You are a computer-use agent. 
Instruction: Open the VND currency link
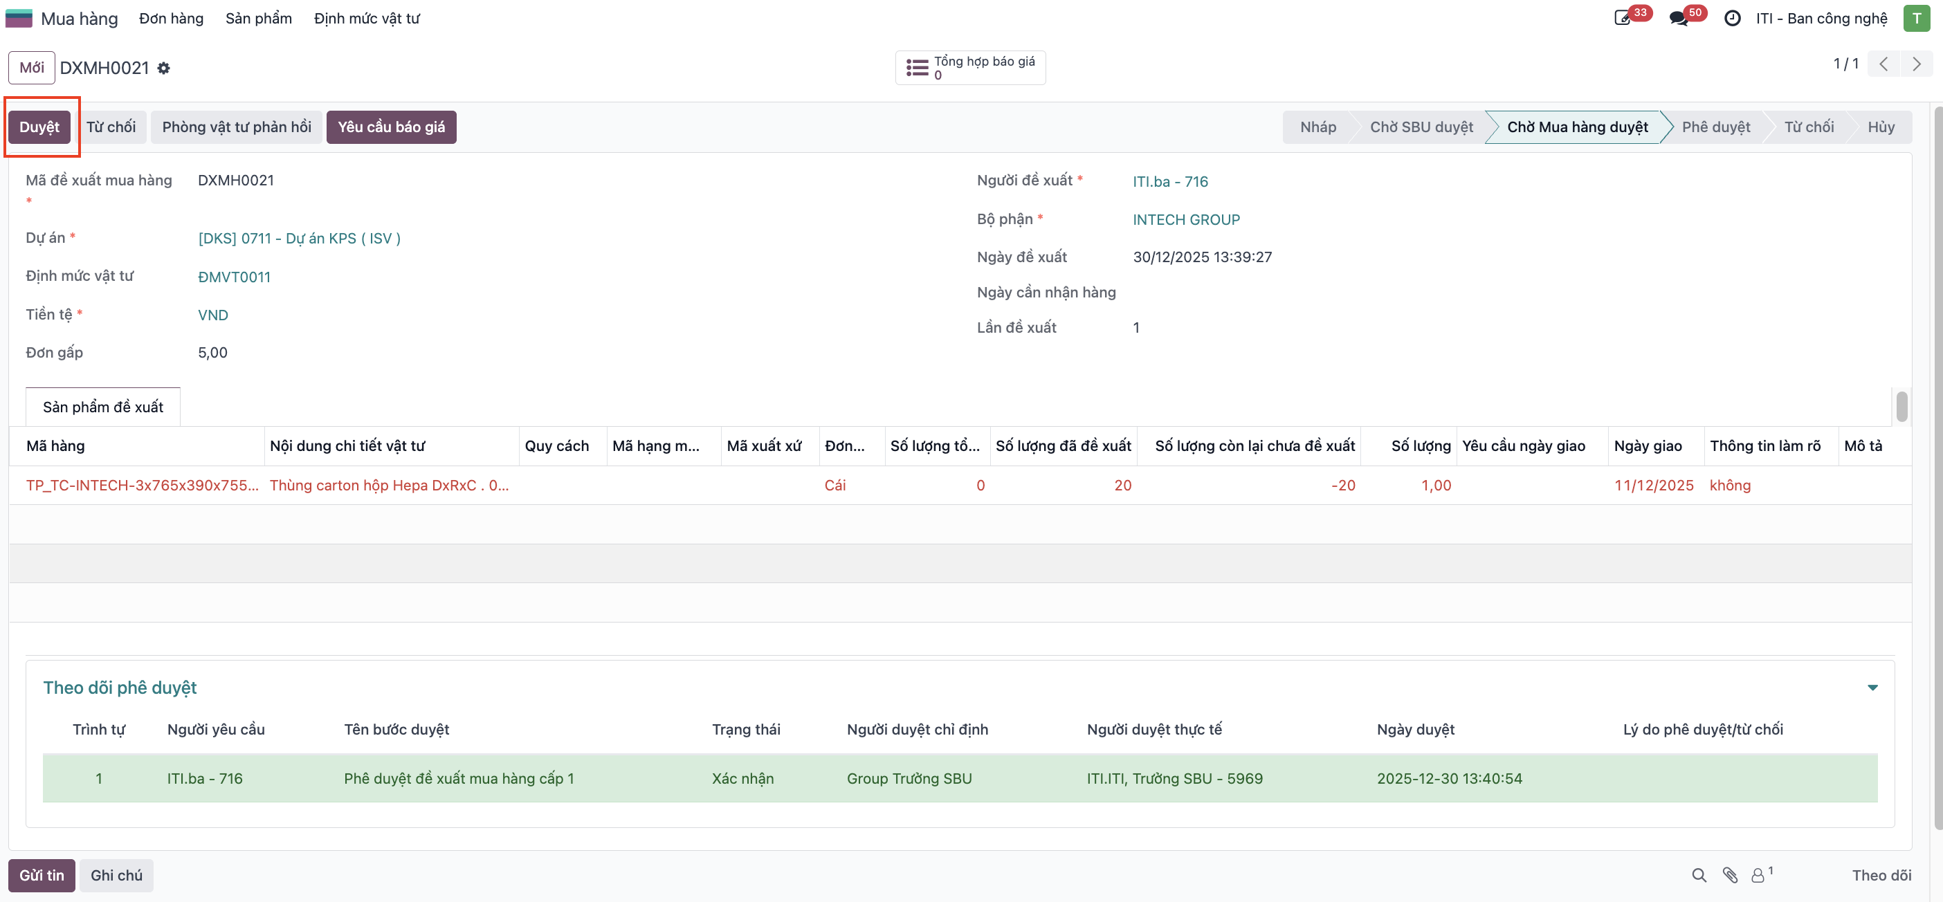pyautogui.click(x=212, y=315)
